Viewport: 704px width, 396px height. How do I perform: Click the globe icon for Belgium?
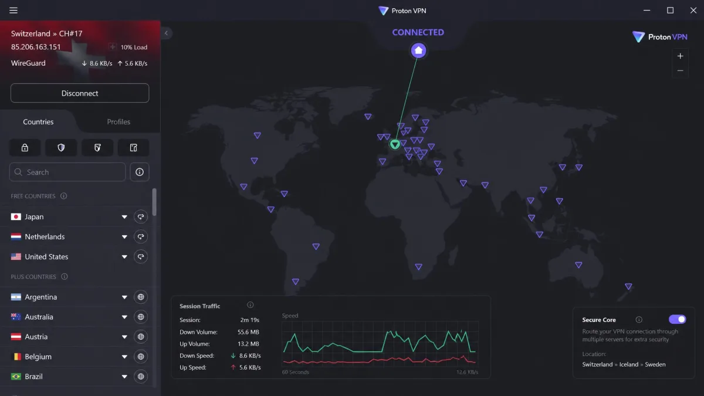click(x=140, y=357)
